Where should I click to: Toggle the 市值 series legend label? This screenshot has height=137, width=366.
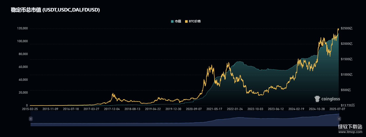(178, 21)
